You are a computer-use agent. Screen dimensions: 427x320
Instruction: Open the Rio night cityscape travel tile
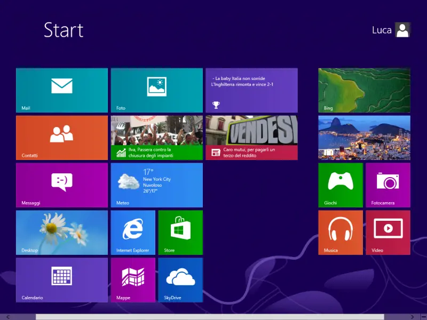coord(364,138)
